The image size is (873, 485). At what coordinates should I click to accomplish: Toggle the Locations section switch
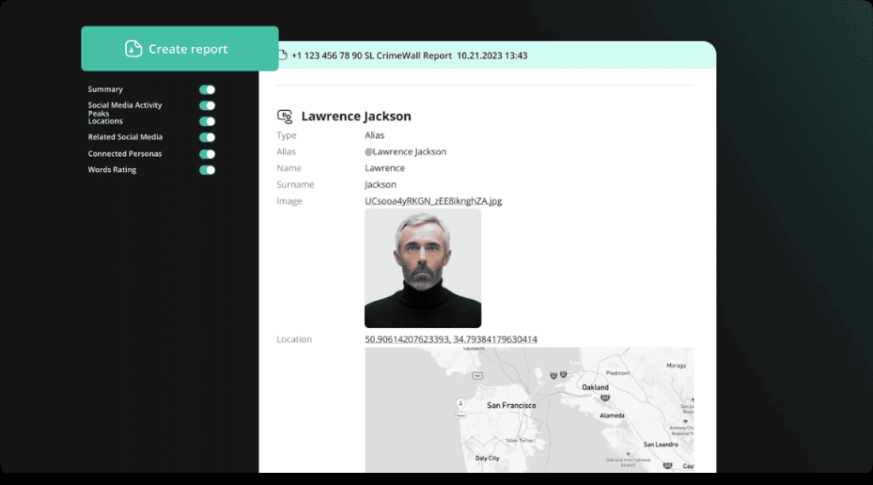pos(207,121)
